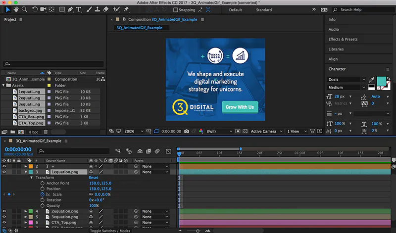Select the Pen tool

(x=70, y=9)
